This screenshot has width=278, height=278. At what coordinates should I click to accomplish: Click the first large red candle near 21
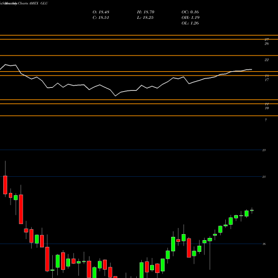coord(5,185)
